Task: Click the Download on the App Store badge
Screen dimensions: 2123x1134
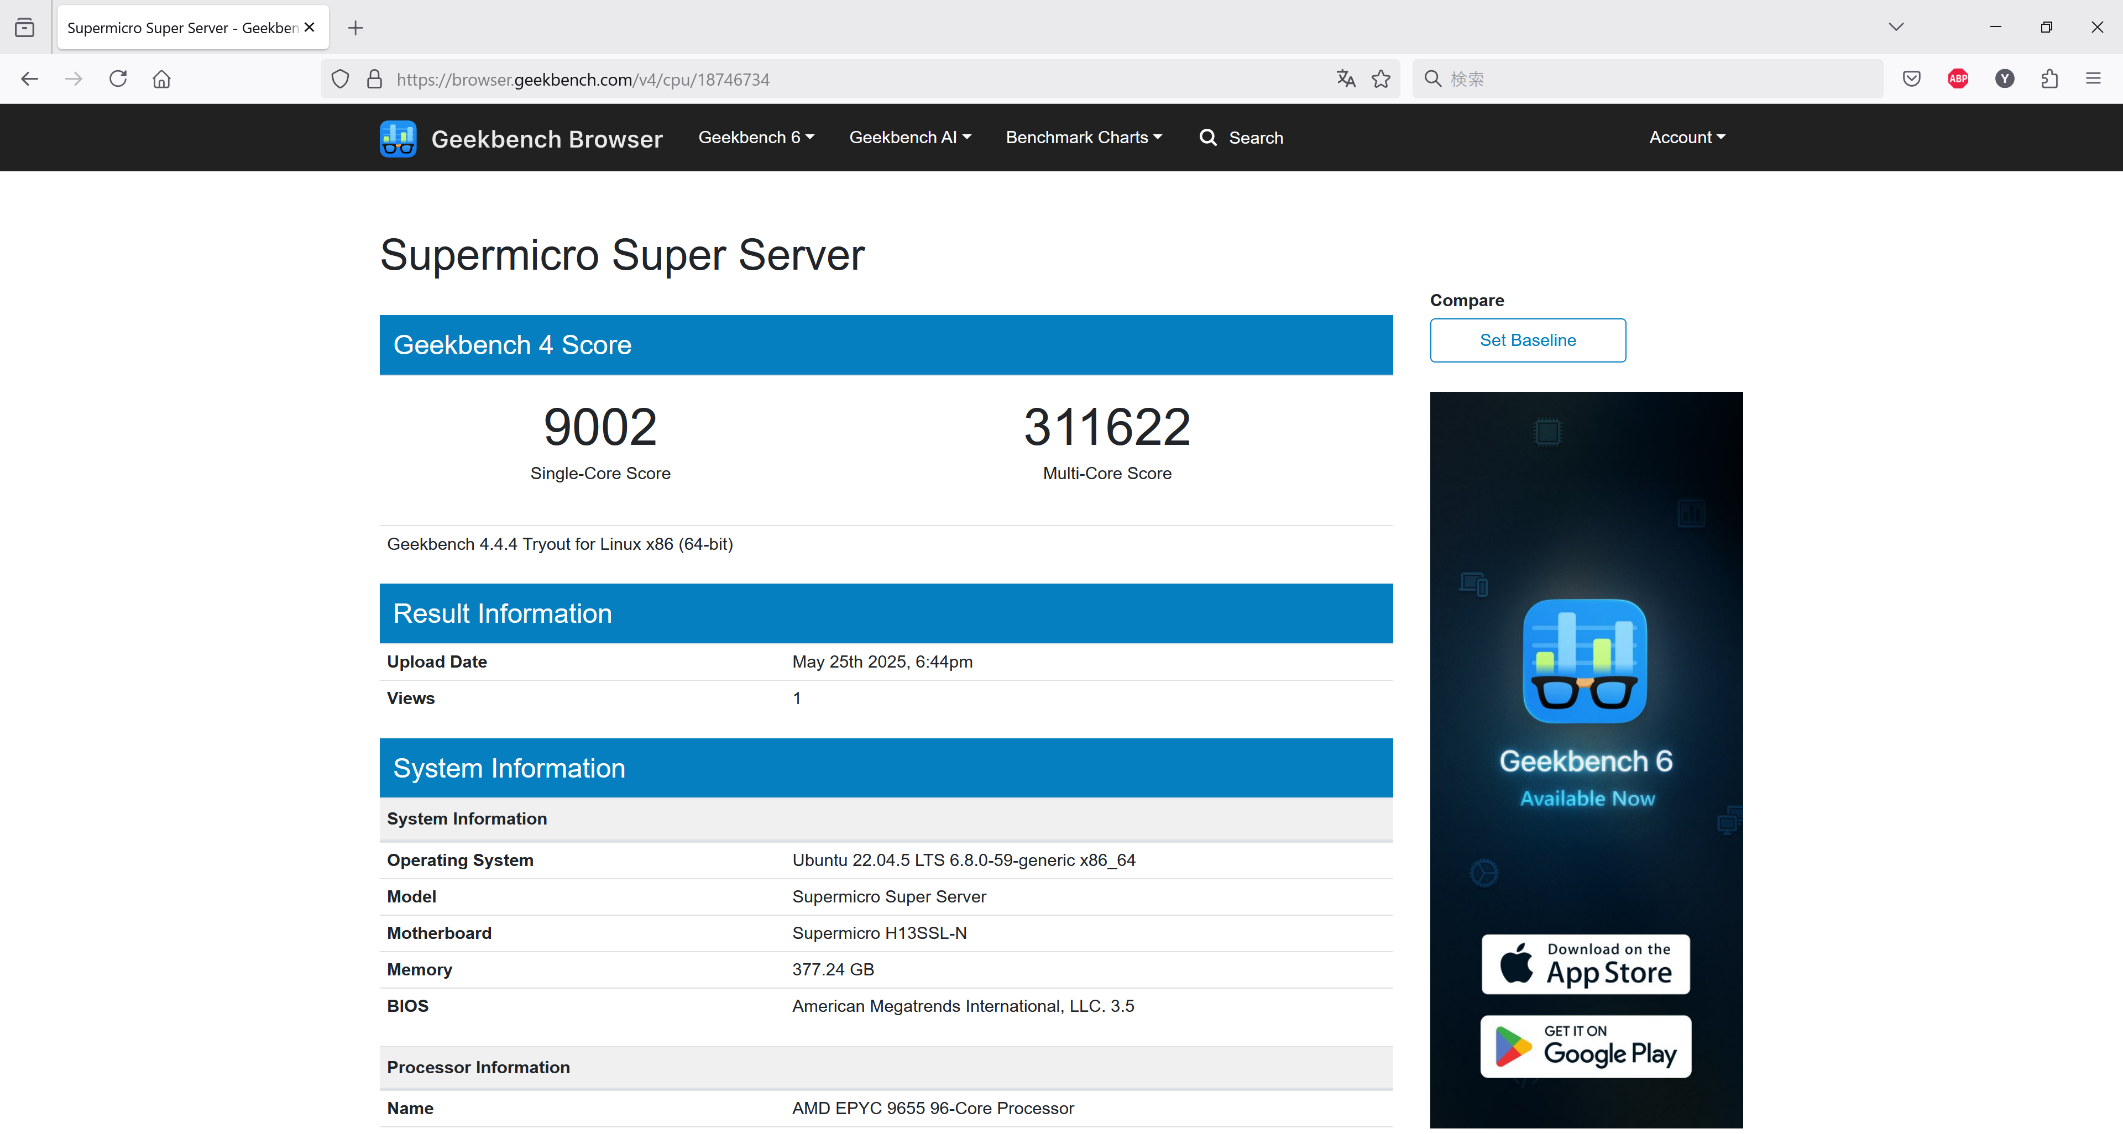Action: pyautogui.click(x=1585, y=964)
